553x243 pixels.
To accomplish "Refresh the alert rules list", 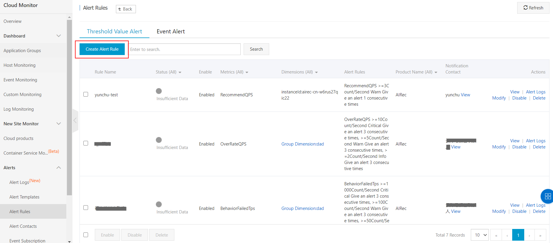I will click(x=533, y=8).
